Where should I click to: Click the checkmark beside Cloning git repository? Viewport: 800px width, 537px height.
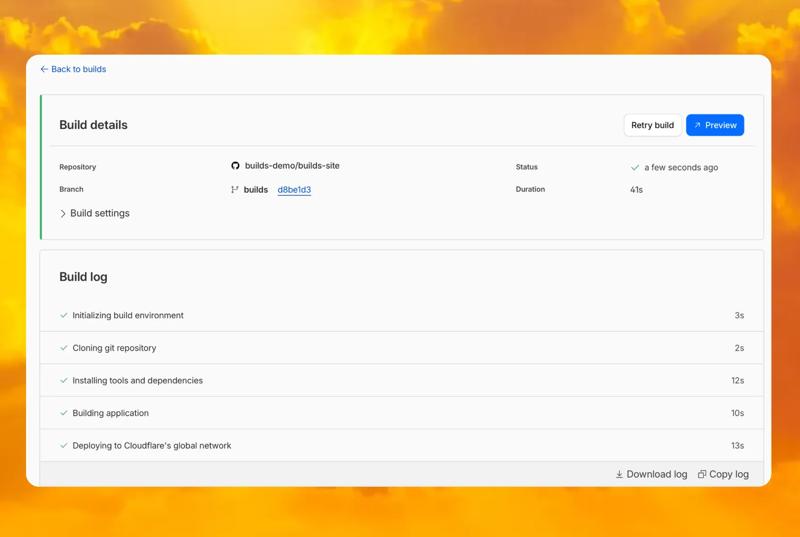pyautogui.click(x=63, y=348)
